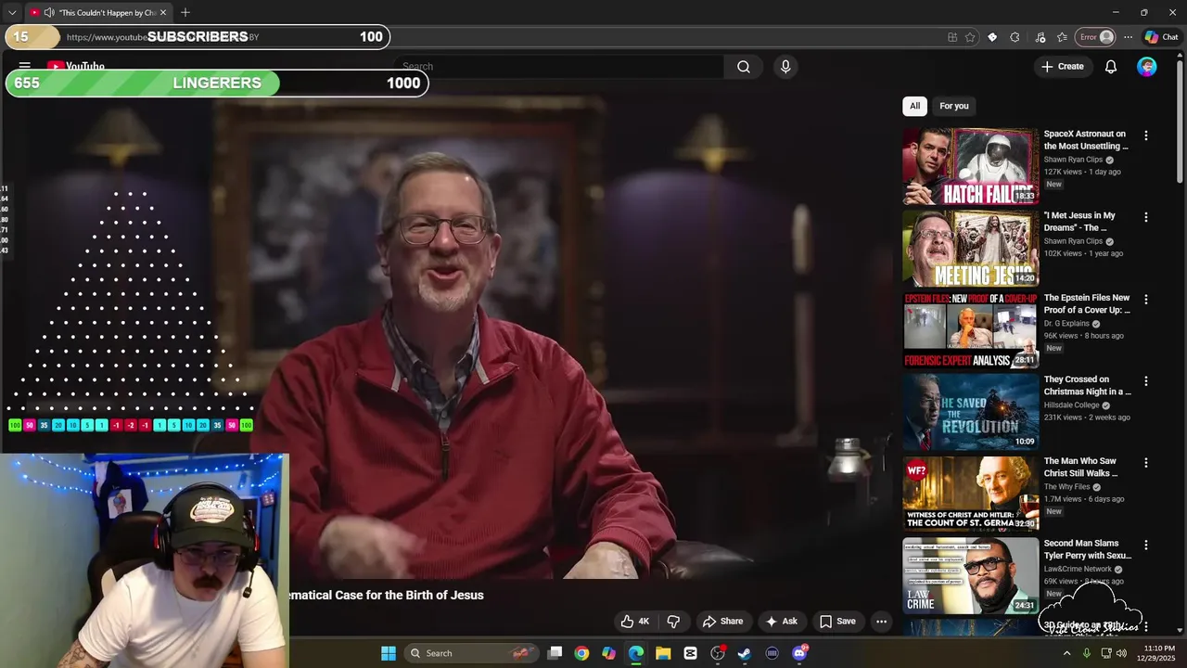The image size is (1187, 668).
Task: Open options for The Man Who Saw Christ video
Action: (1146, 463)
